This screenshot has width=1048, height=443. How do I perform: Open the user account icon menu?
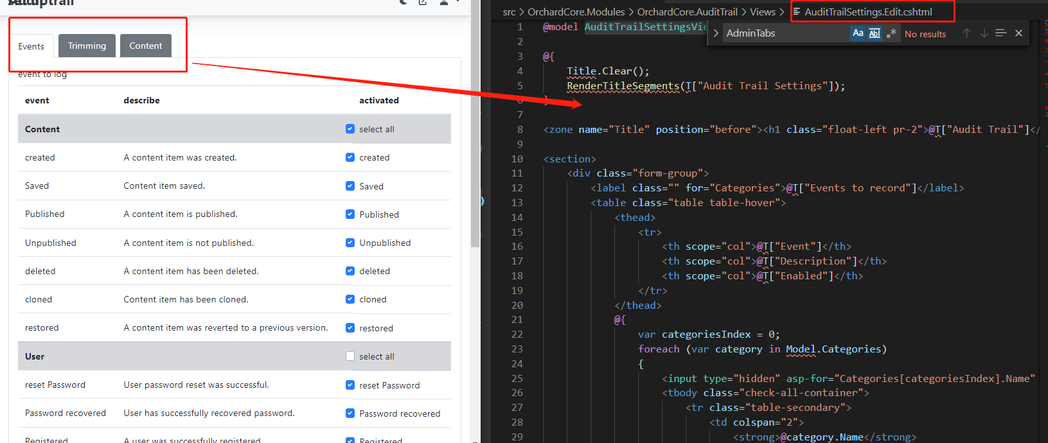click(x=444, y=3)
